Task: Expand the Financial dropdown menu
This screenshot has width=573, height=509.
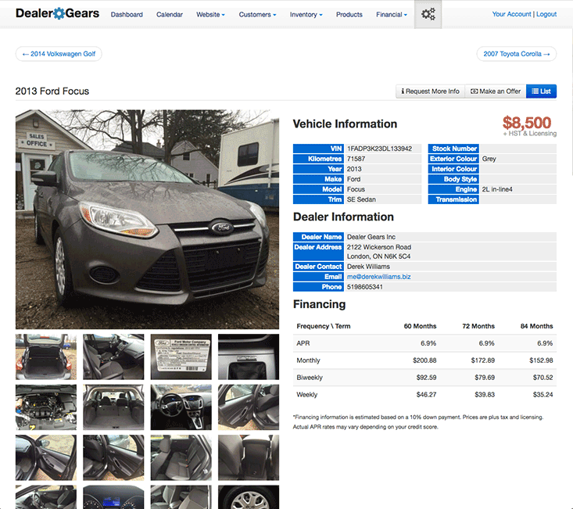Action: click(392, 15)
